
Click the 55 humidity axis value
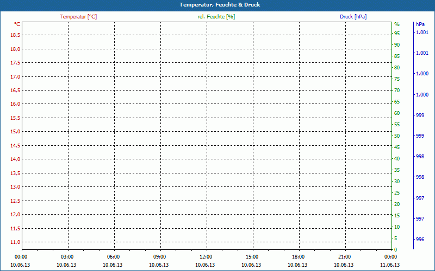pos(397,125)
